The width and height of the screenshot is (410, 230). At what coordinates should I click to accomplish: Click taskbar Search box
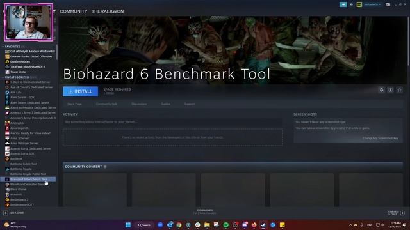[x=144, y=225]
